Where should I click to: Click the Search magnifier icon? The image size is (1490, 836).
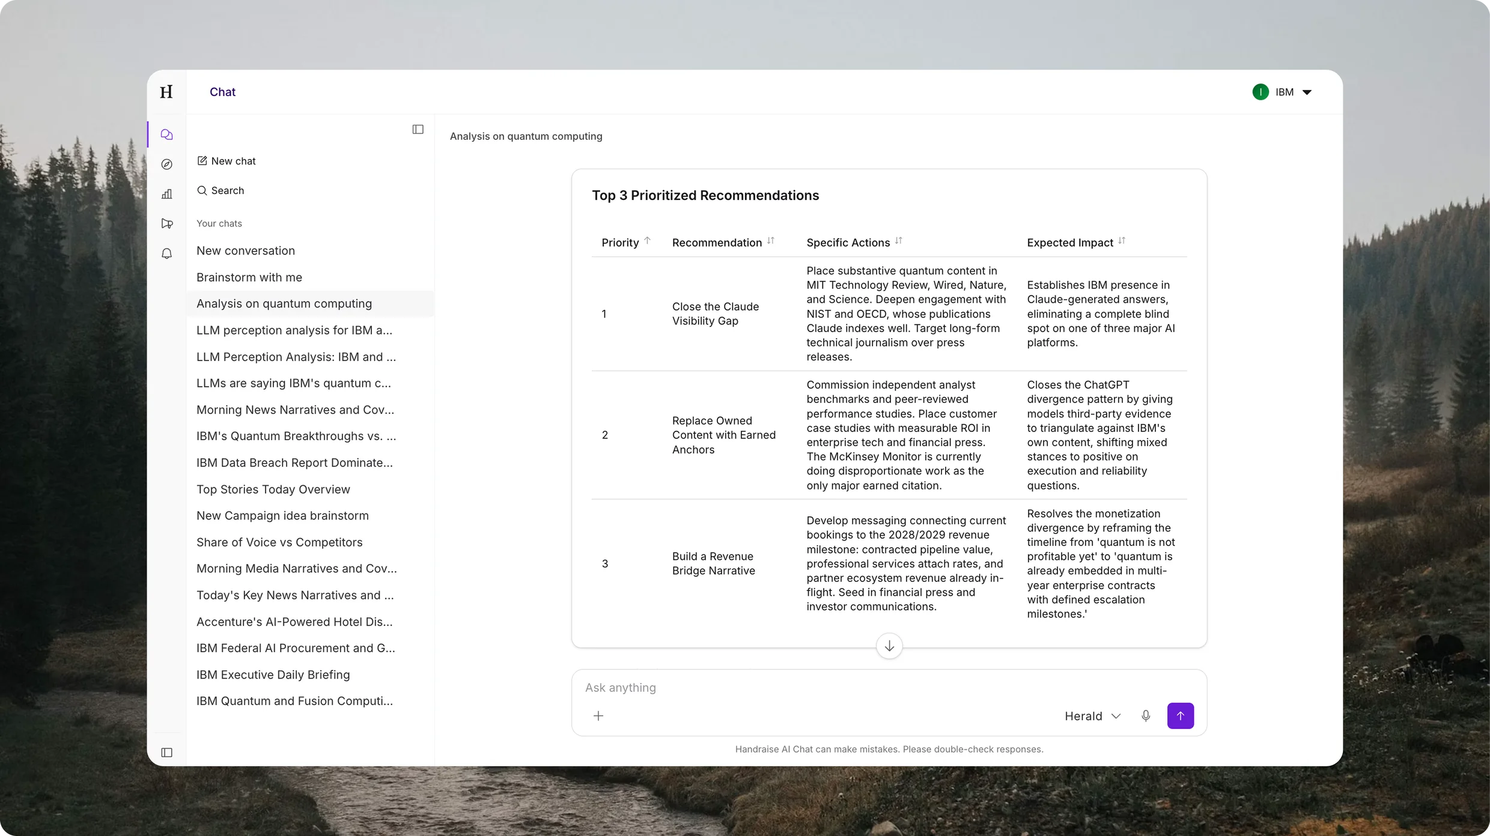[202, 190]
